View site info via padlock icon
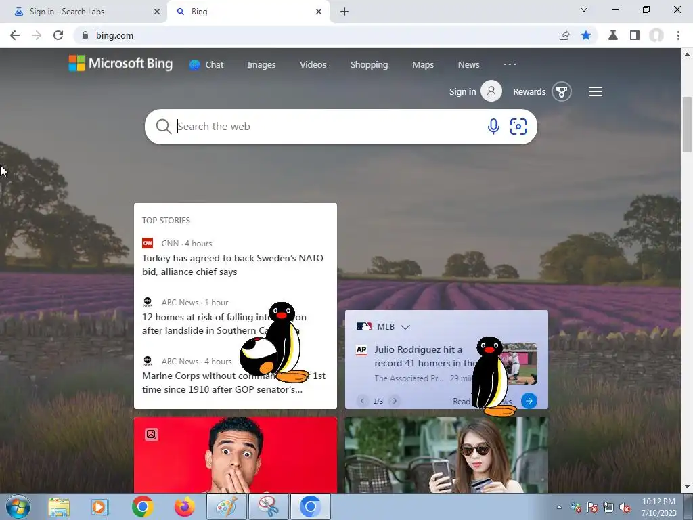This screenshot has width=693, height=520. click(x=85, y=35)
